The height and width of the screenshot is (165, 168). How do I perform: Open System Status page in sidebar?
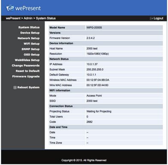tap(29, 27)
